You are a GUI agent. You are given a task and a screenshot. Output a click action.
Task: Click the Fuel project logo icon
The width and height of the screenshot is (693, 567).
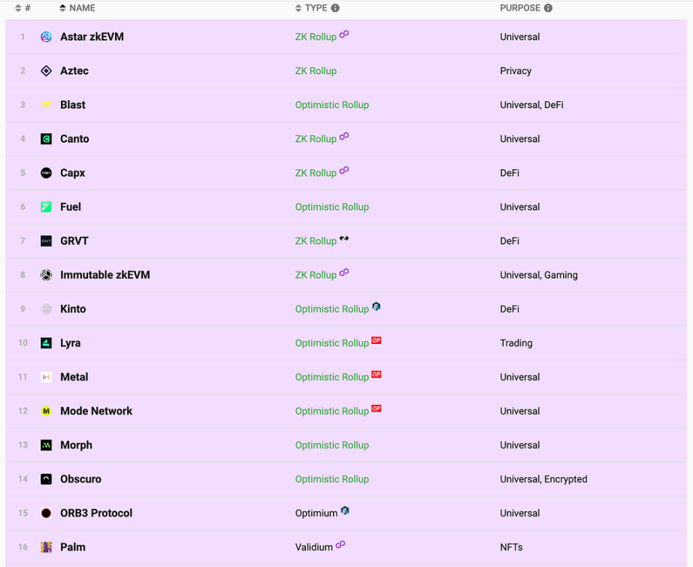[46, 207]
